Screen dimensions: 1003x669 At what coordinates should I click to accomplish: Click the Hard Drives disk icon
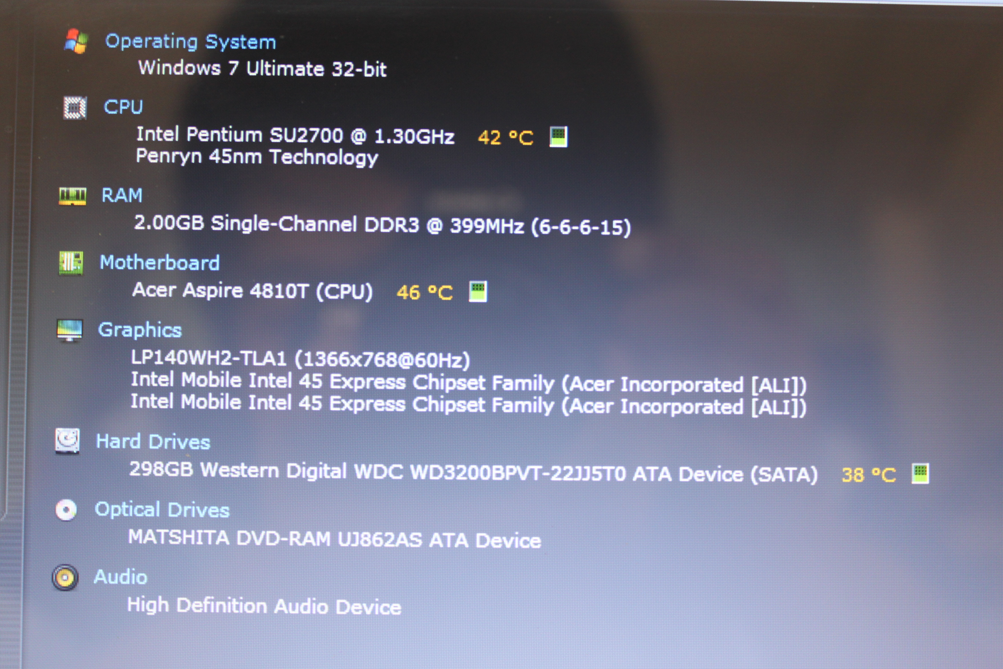tap(67, 441)
